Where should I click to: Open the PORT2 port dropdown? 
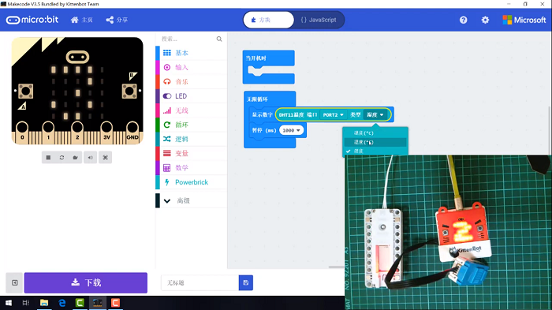coord(333,115)
